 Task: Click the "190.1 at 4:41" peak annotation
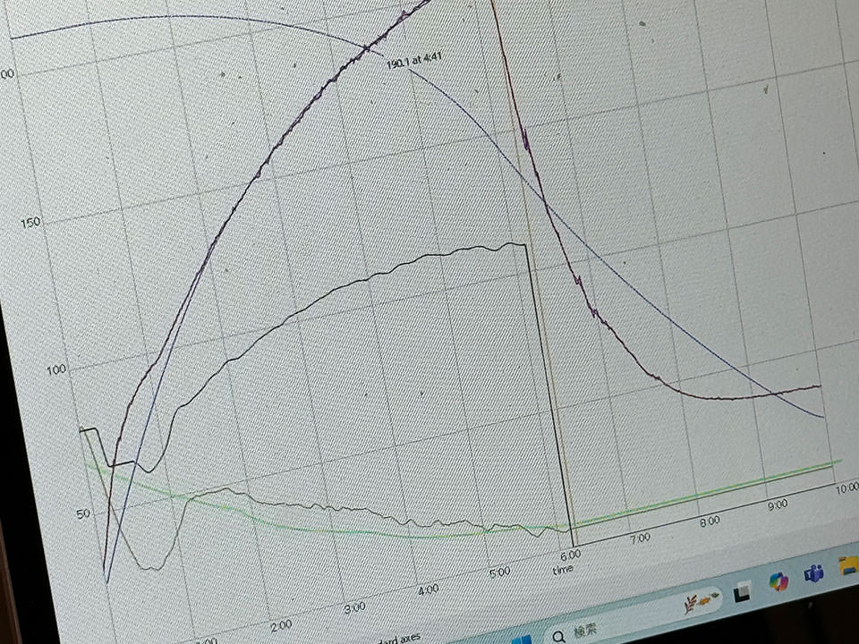tap(414, 62)
